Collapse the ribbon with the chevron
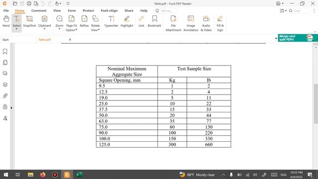Image resolution: width=318 pixels, height=179 pixels. click(x=315, y=32)
